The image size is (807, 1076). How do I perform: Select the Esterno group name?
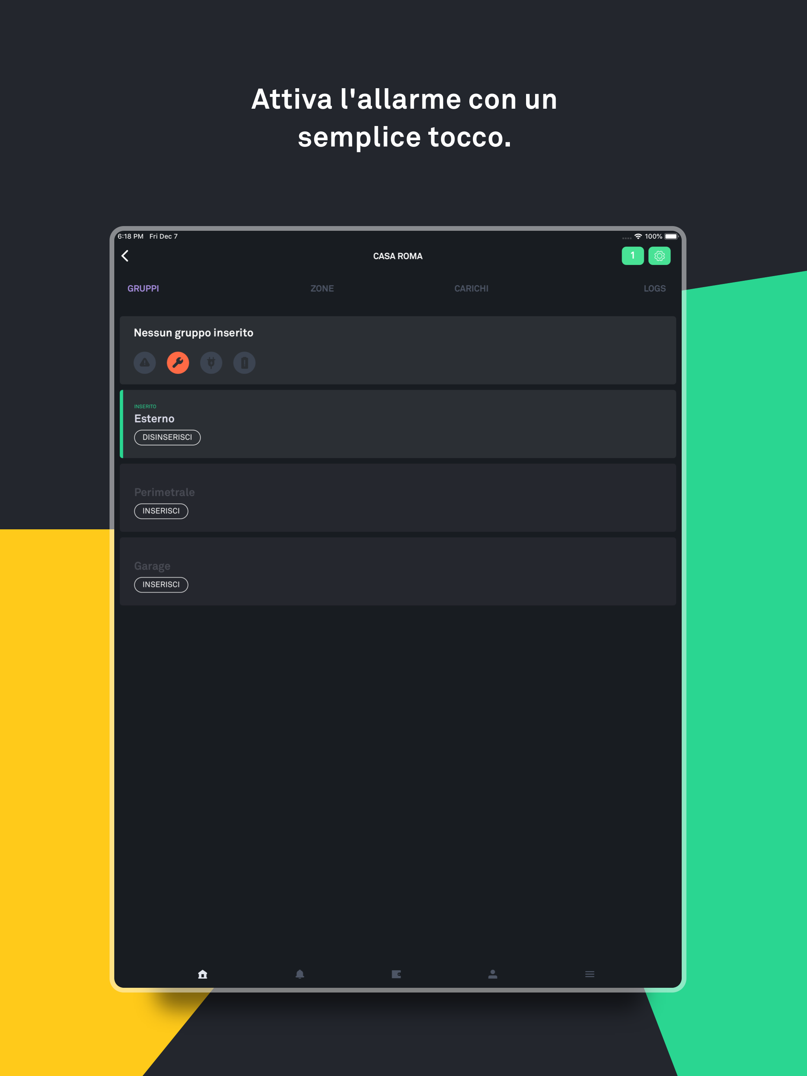154,419
